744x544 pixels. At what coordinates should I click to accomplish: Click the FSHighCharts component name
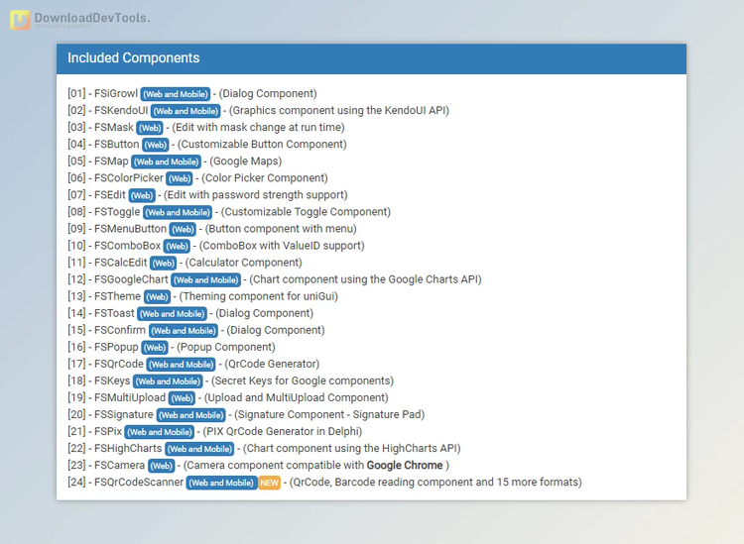pos(128,448)
